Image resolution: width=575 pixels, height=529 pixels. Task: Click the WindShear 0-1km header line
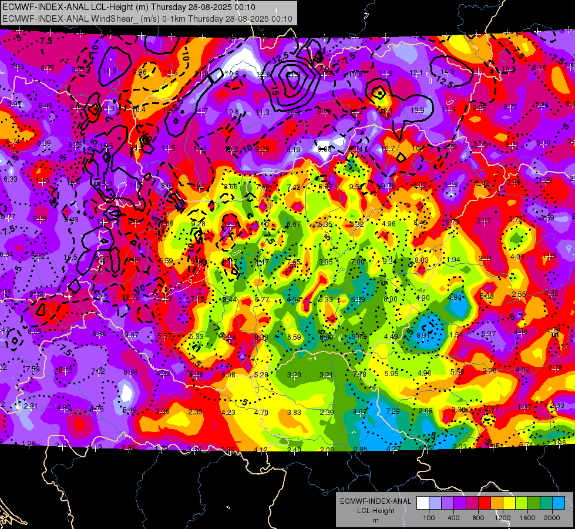[x=147, y=19]
